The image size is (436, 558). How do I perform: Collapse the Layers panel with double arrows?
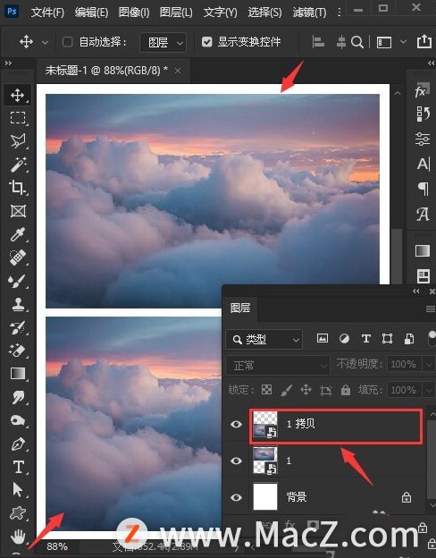click(x=416, y=292)
